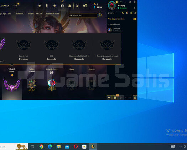
Task: Switch to the DERECELİ tab
Action: tap(20, 14)
